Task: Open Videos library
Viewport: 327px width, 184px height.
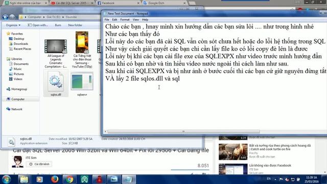Action: point(16,79)
